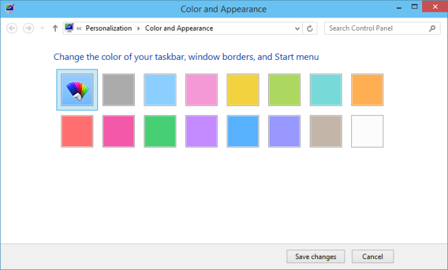The height and width of the screenshot is (270, 448).
Task: Expand the Personalization breadcrumb arrow
Action: click(x=139, y=29)
